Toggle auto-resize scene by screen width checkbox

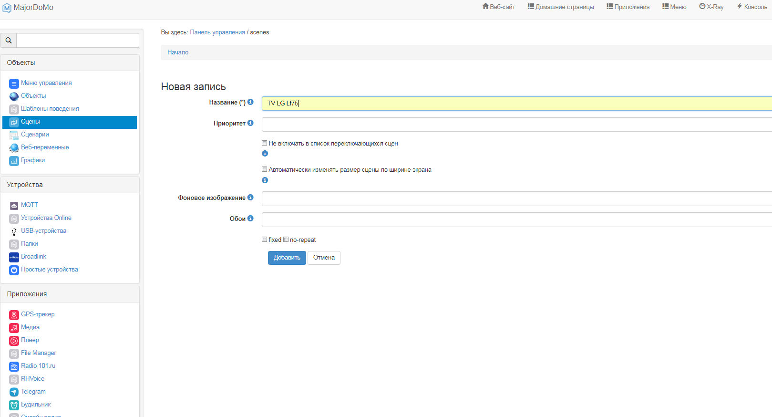pyautogui.click(x=265, y=169)
